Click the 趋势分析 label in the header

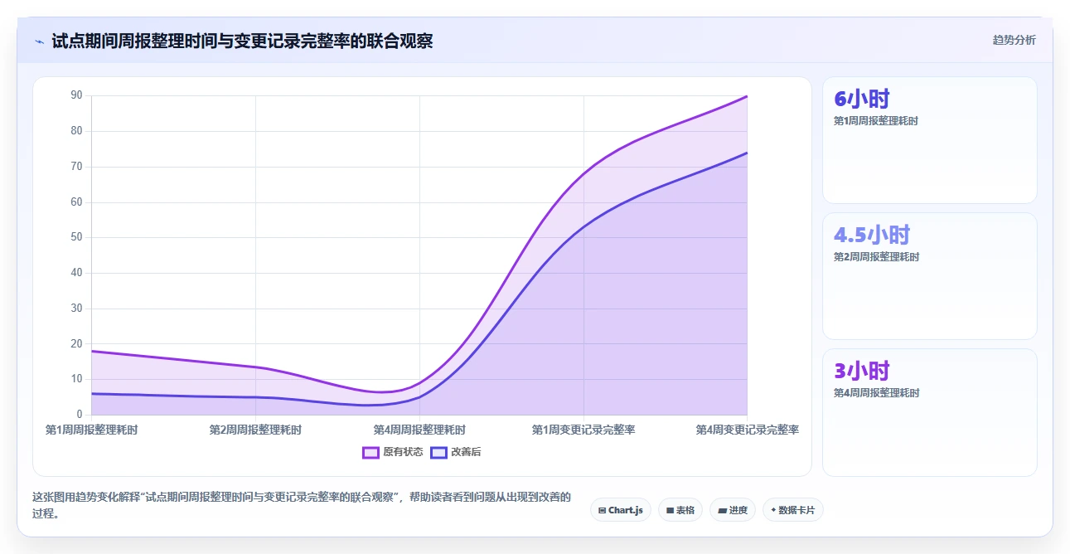coord(1014,40)
